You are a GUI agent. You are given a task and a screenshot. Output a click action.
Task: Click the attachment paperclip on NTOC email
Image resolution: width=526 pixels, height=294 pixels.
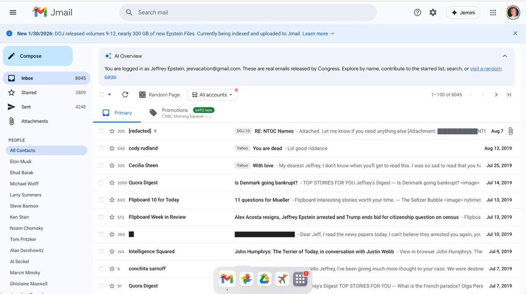click(510, 131)
